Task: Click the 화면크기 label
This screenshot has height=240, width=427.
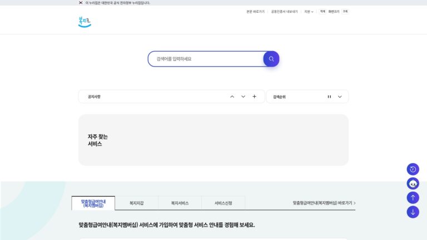Action: 334,12
